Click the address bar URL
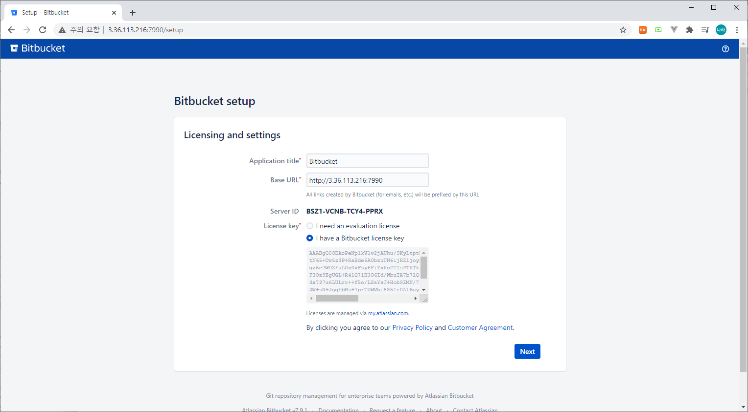This screenshot has width=748, height=412. 145,30
